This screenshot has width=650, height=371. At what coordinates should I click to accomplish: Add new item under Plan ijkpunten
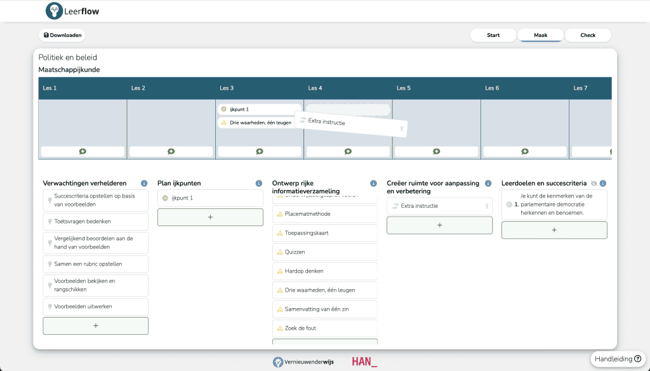210,217
